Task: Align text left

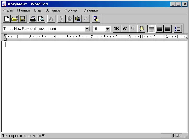Action: pyautogui.click(x=151, y=29)
